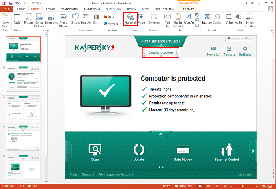
Task: Switch to Reading view
Action: pyautogui.click(x=217, y=186)
